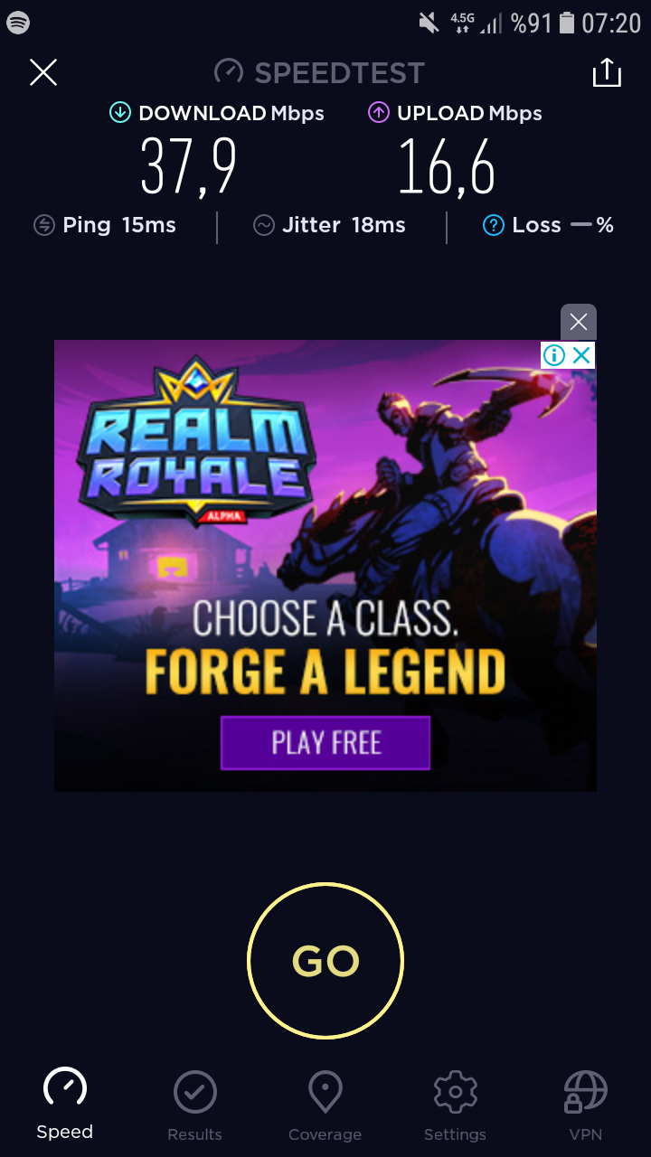651x1157 pixels.
Task: Start a new test with GO
Action: (325, 961)
